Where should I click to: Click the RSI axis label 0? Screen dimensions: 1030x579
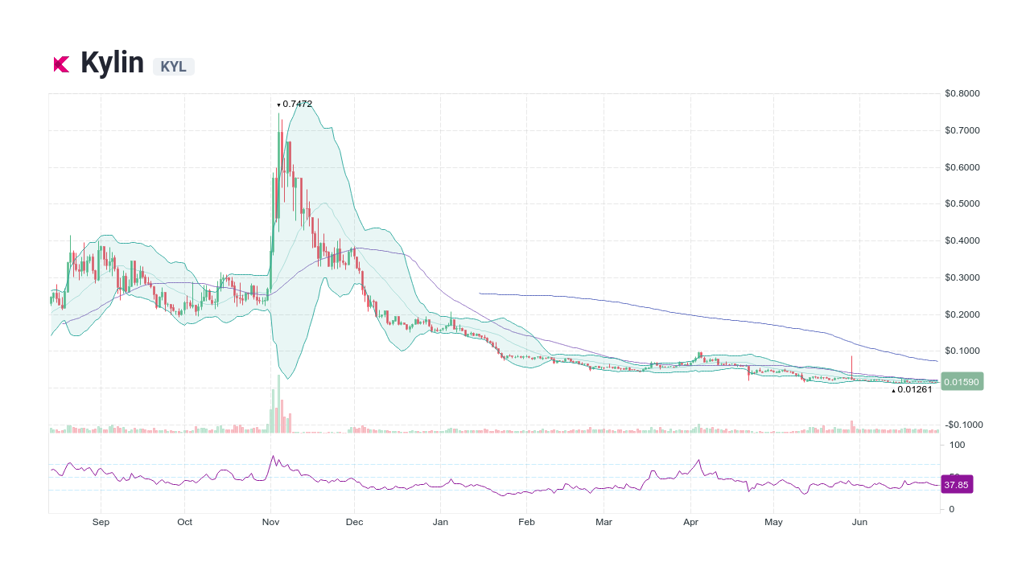point(952,509)
